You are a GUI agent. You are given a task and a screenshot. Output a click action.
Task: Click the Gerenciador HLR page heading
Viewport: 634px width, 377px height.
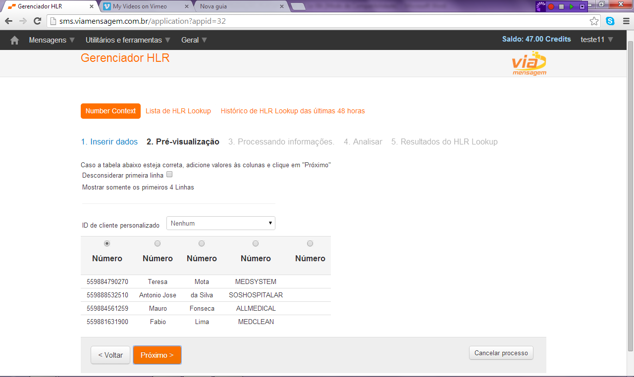(125, 58)
